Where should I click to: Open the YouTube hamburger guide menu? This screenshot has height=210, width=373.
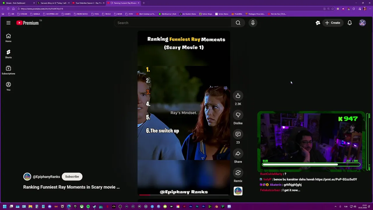point(8,23)
